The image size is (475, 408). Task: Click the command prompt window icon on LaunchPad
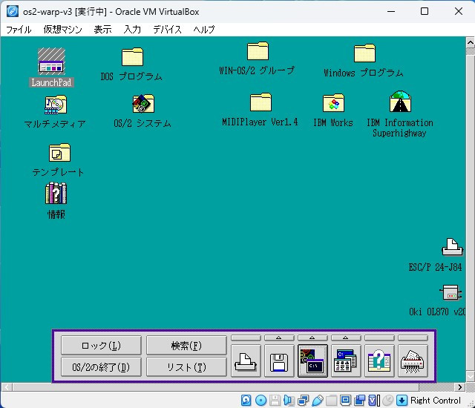coord(312,361)
